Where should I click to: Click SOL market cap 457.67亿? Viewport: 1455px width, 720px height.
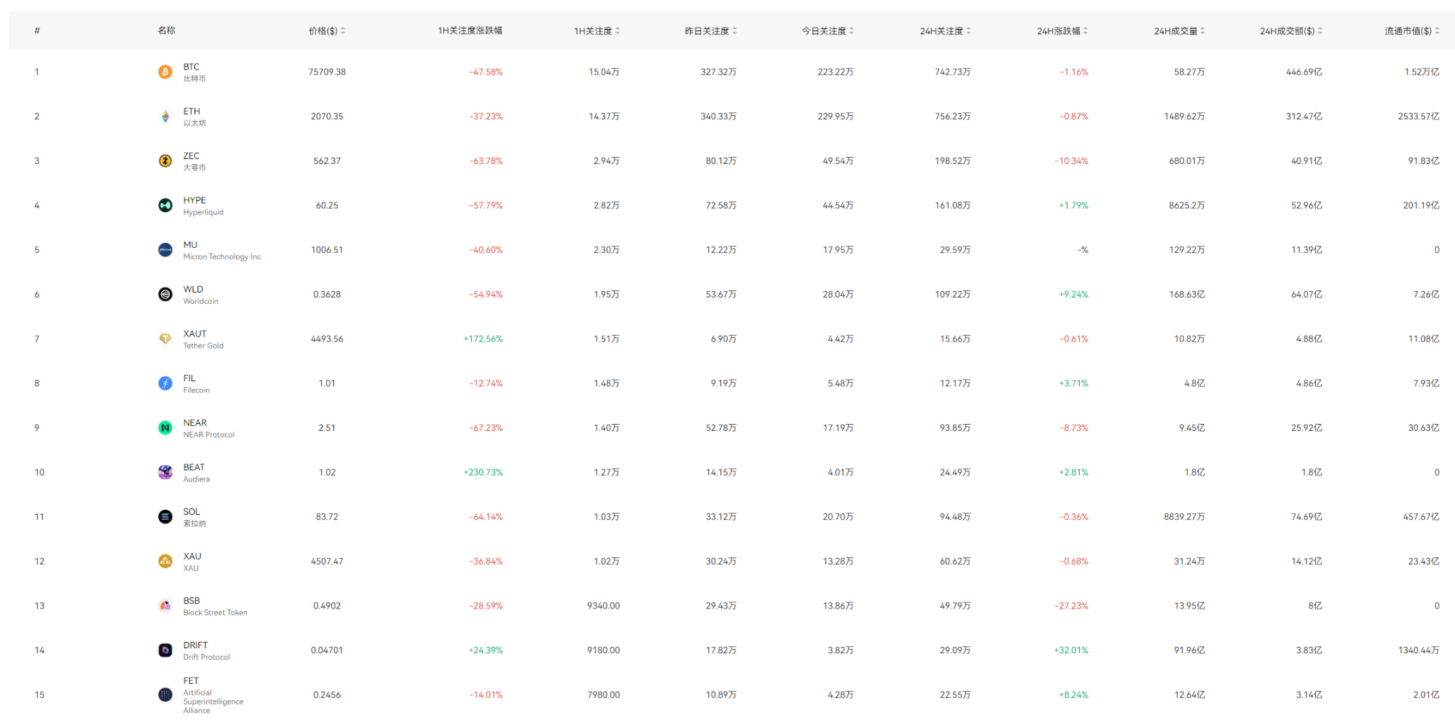1421,517
